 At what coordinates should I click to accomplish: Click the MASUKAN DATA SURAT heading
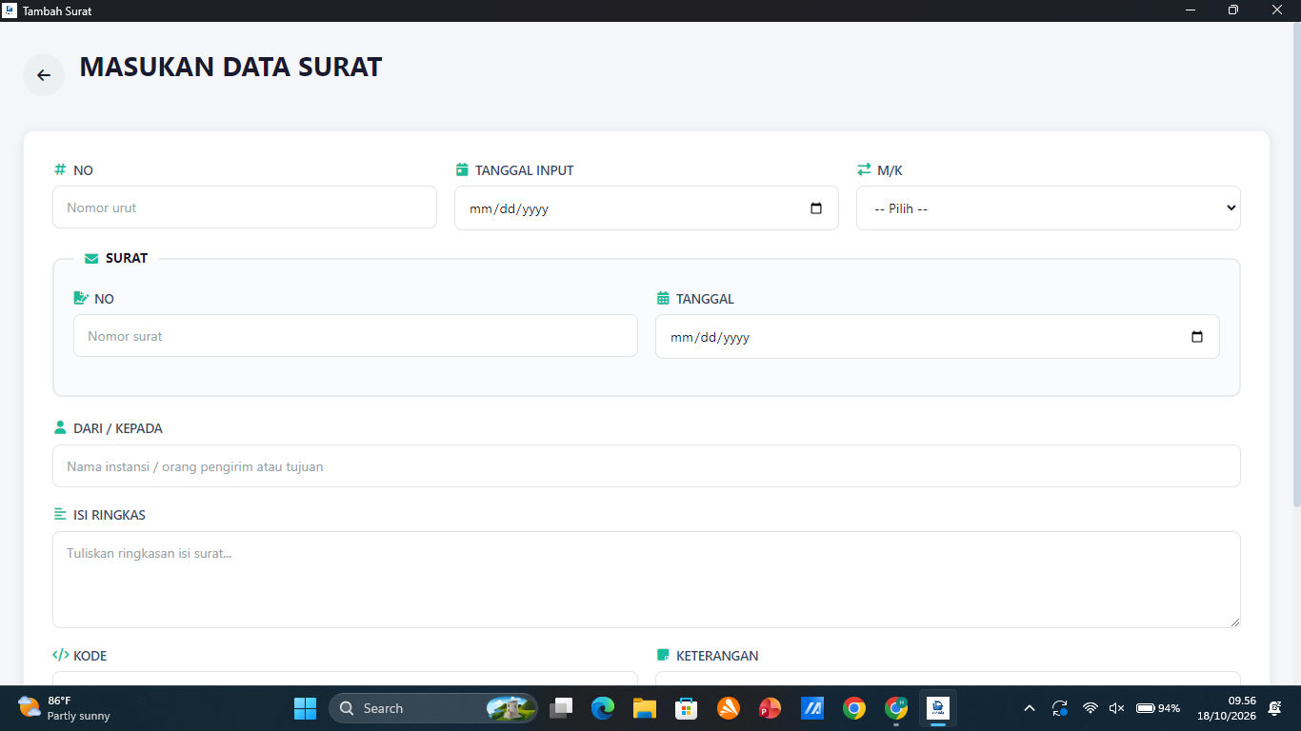point(230,68)
